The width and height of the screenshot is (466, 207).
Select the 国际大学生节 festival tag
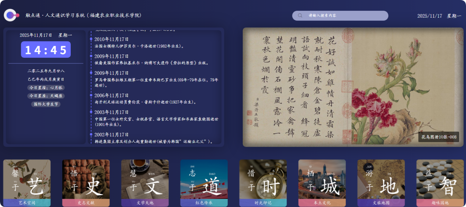(46, 104)
